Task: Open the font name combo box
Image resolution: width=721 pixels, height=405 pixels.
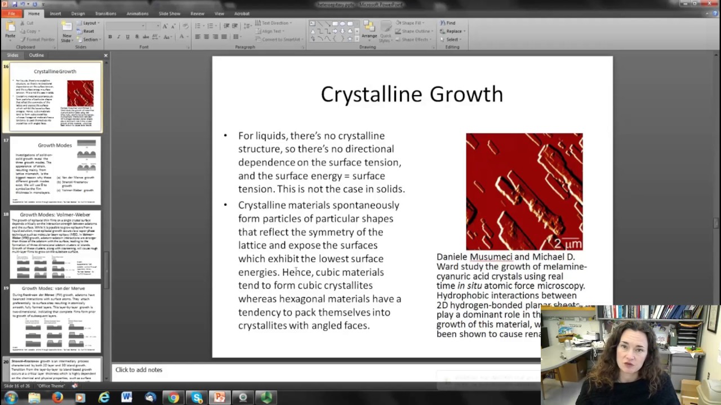Action: pos(126,26)
